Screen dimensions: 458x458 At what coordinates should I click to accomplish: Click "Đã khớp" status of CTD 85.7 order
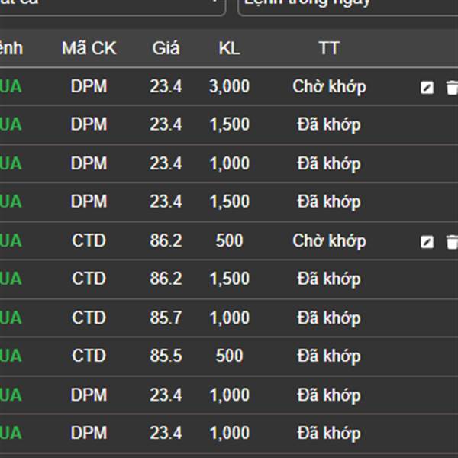click(329, 318)
